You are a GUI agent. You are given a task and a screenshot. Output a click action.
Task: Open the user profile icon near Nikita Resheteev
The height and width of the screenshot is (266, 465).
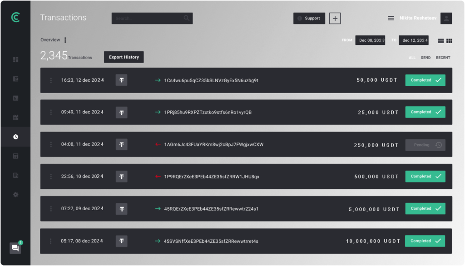coord(445,18)
